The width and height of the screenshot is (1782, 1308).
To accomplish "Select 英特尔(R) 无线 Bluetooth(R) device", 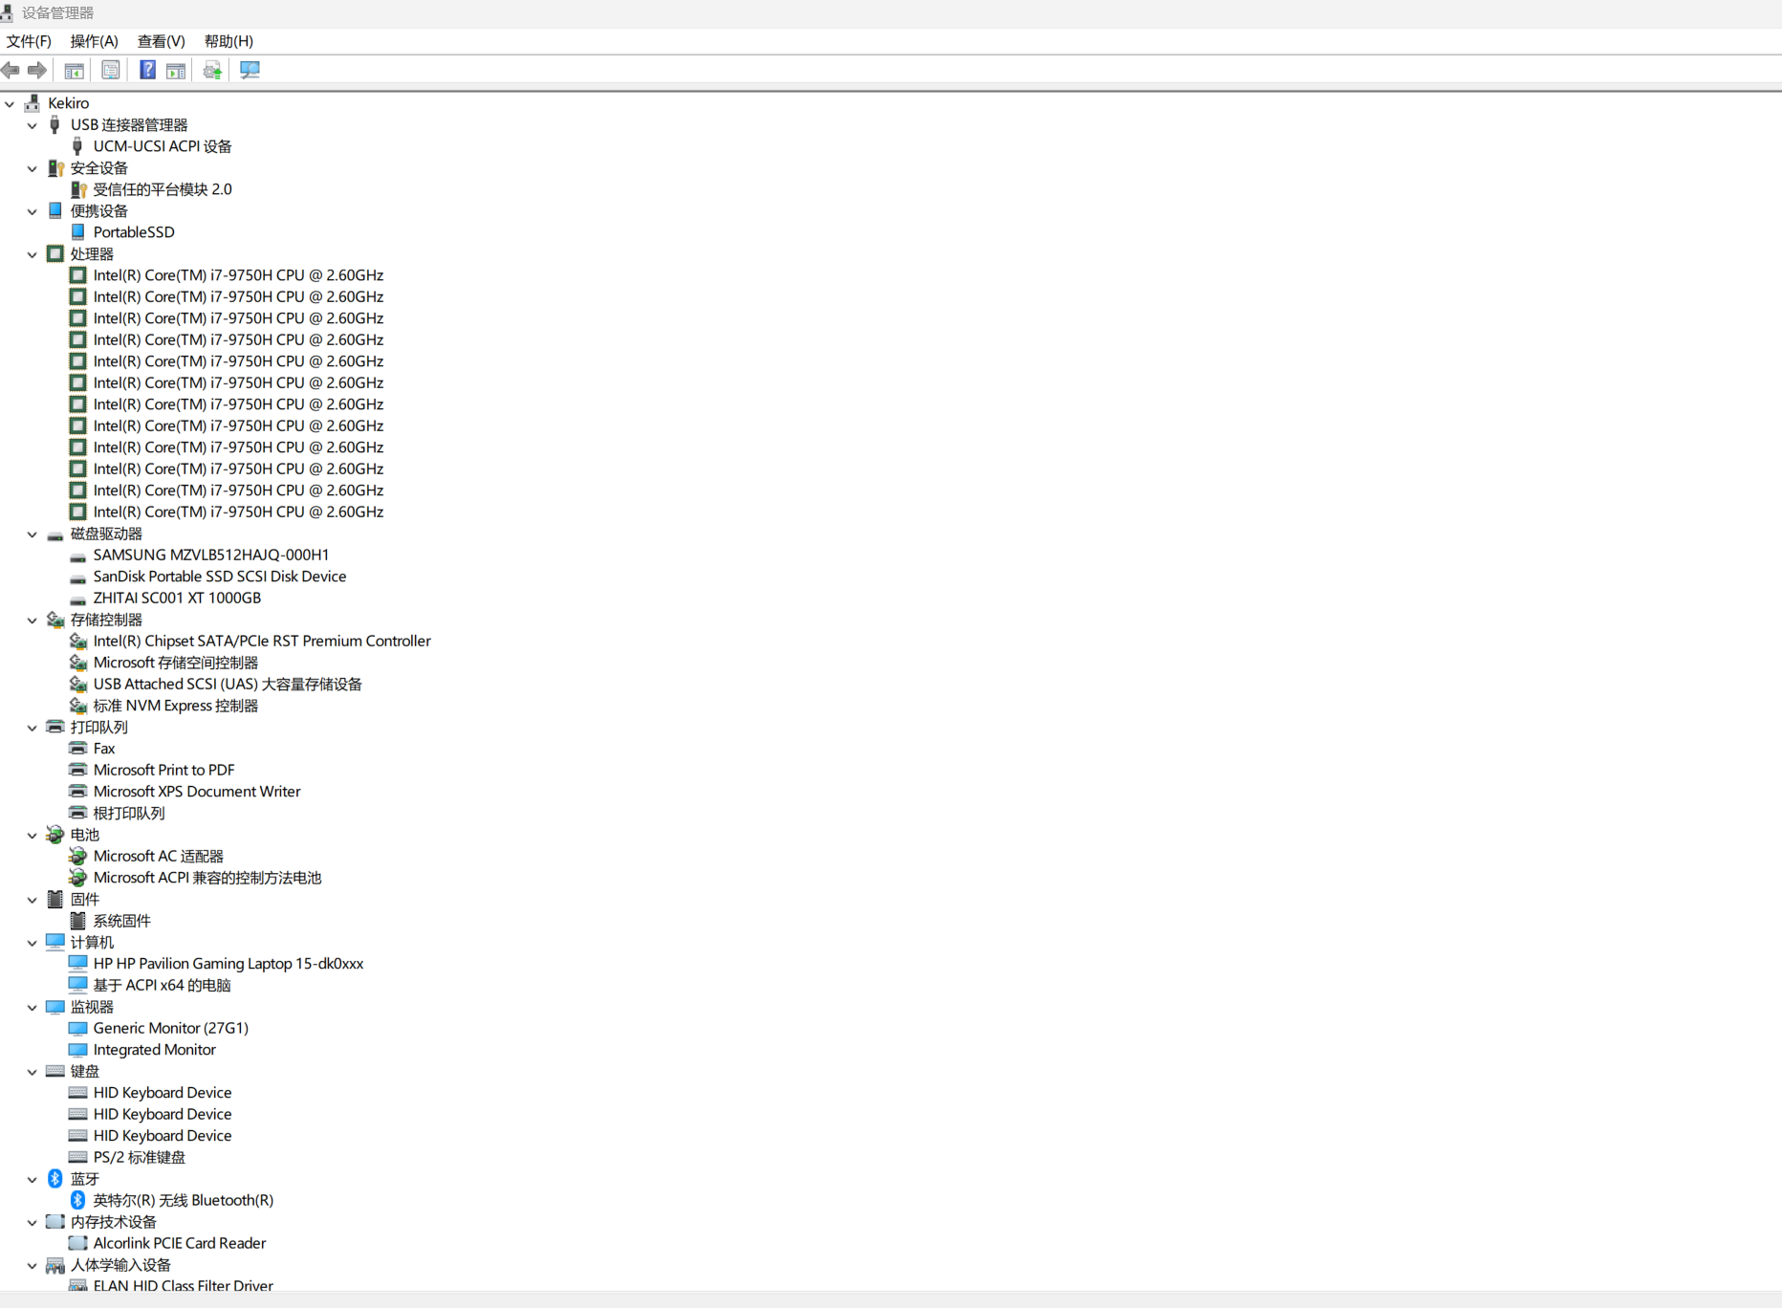I will (184, 1200).
